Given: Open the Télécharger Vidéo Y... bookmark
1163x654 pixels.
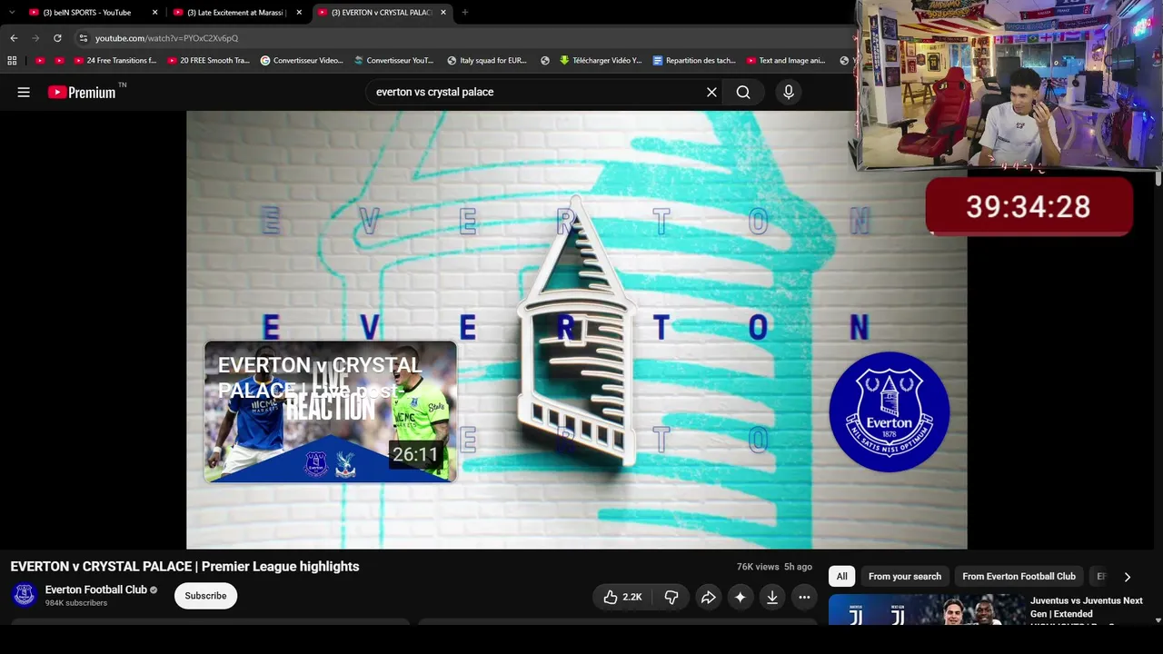Looking at the screenshot, I should coord(600,61).
